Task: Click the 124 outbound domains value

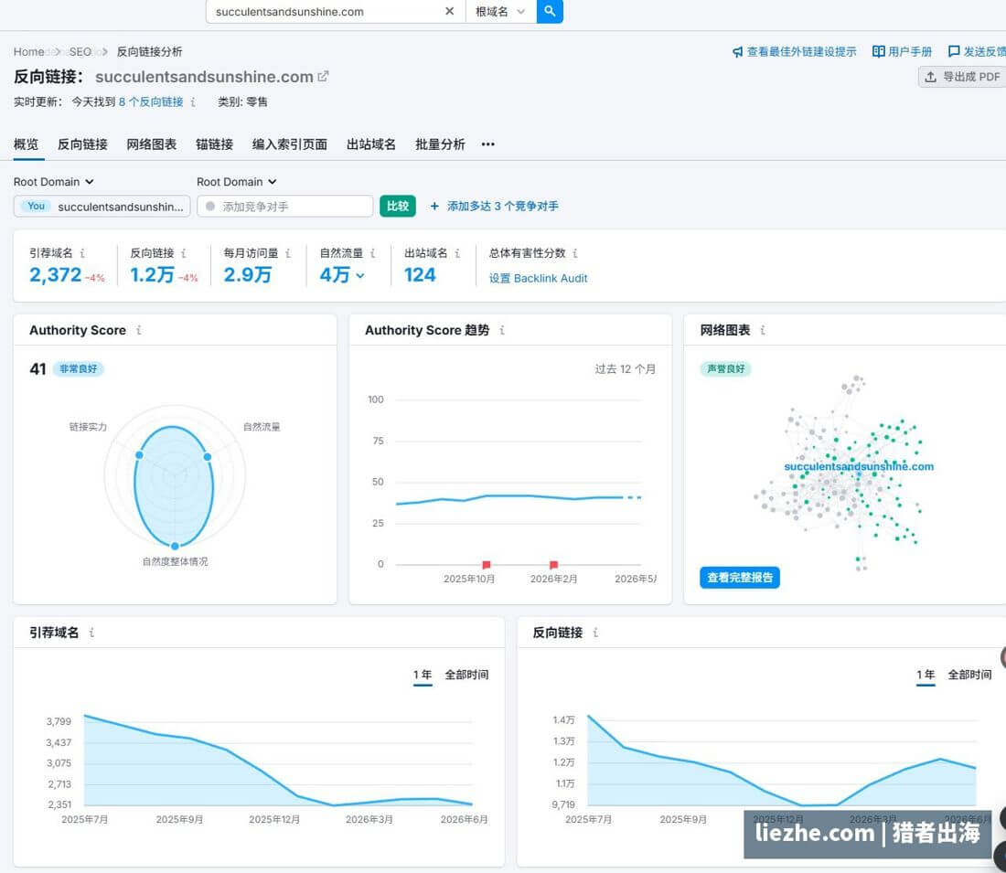Action: click(420, 275)
